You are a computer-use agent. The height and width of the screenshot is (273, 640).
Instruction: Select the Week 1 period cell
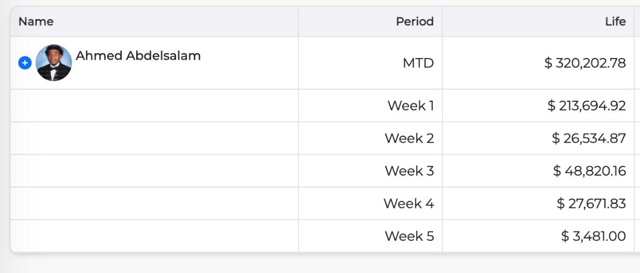point(410,106)
